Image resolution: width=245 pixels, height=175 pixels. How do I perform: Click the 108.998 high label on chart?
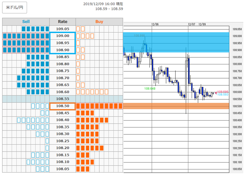tap(139, 36)
